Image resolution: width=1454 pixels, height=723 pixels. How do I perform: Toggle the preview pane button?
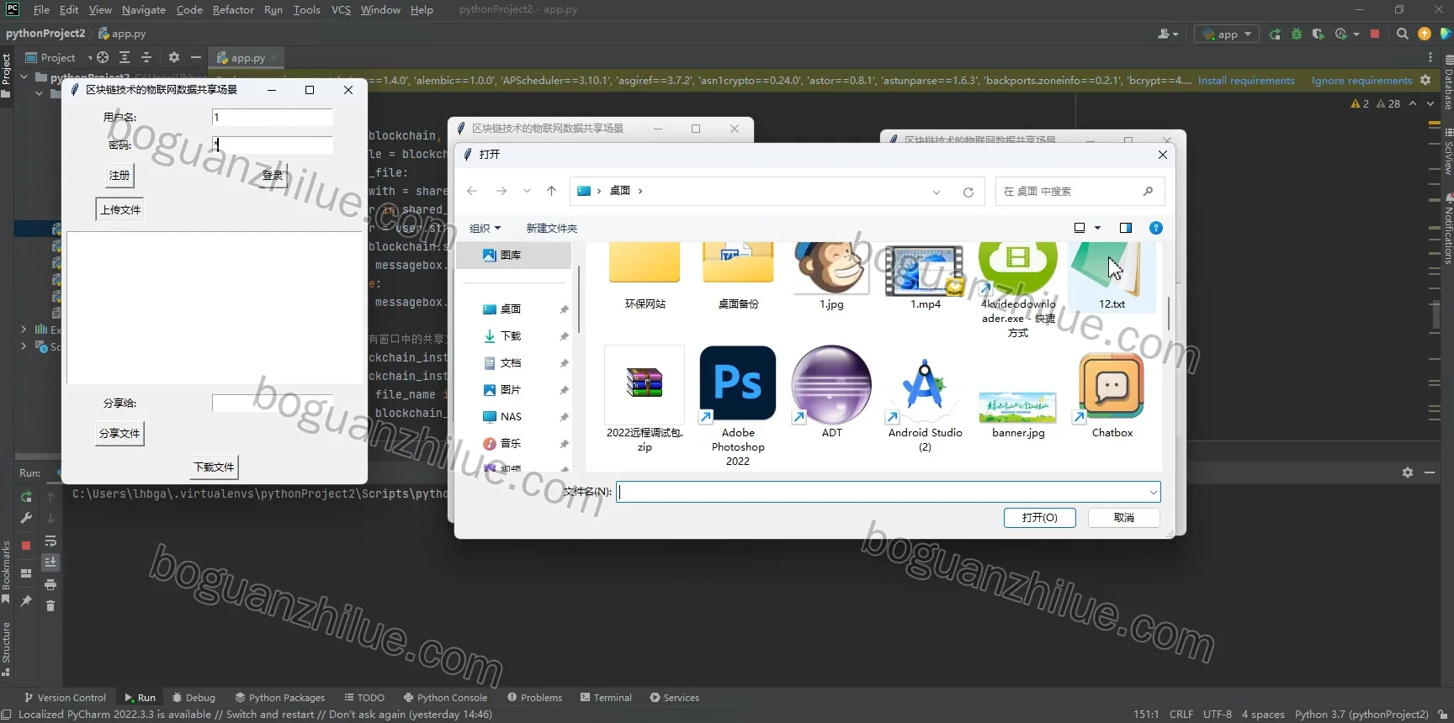(1125, 228)
